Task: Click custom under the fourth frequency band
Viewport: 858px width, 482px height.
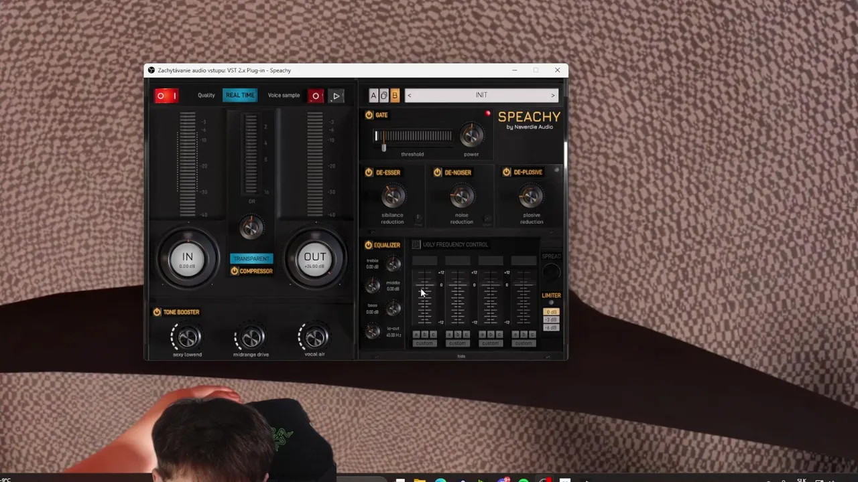Action: (x=524, y=343)
